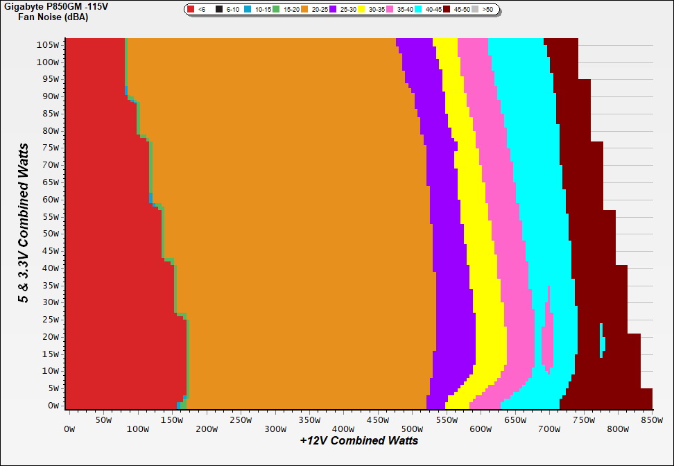Select the yellow 30-35 legend swatch
The height and width of the screenshot is (466, 674).
point(362,10)
